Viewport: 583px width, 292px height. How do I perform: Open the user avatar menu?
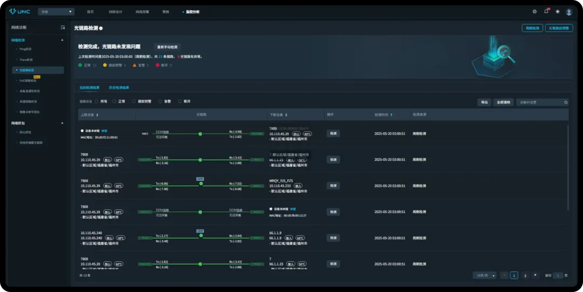coord(569,11)
